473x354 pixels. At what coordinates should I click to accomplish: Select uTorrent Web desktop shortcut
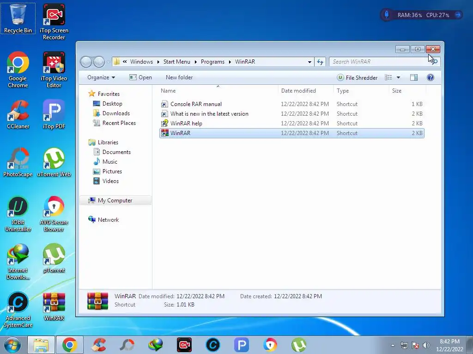54,163
